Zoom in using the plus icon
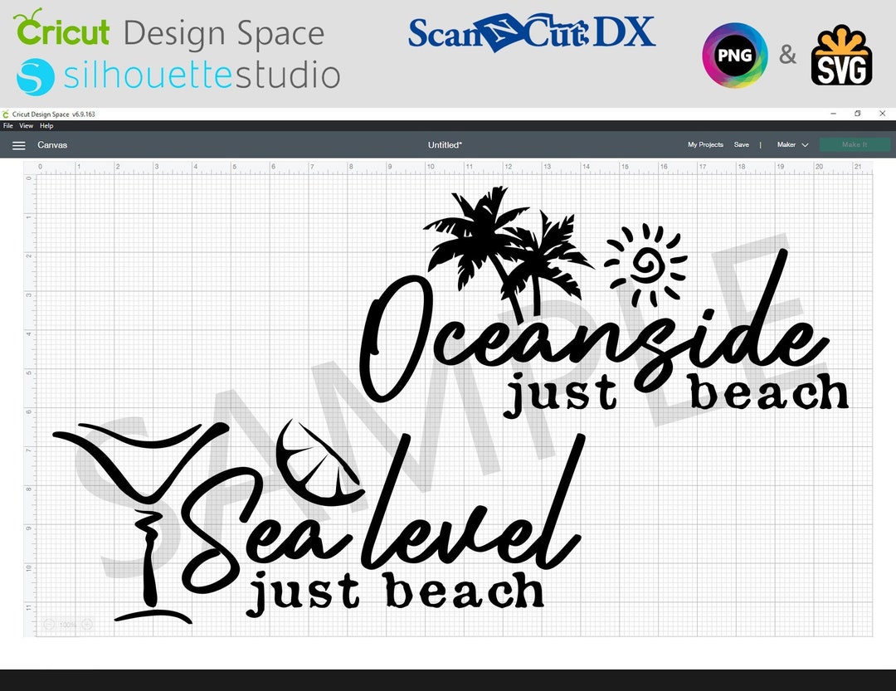 [86, 624]
